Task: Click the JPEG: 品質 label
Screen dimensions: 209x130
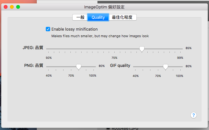Action: [x=33, y=47]
